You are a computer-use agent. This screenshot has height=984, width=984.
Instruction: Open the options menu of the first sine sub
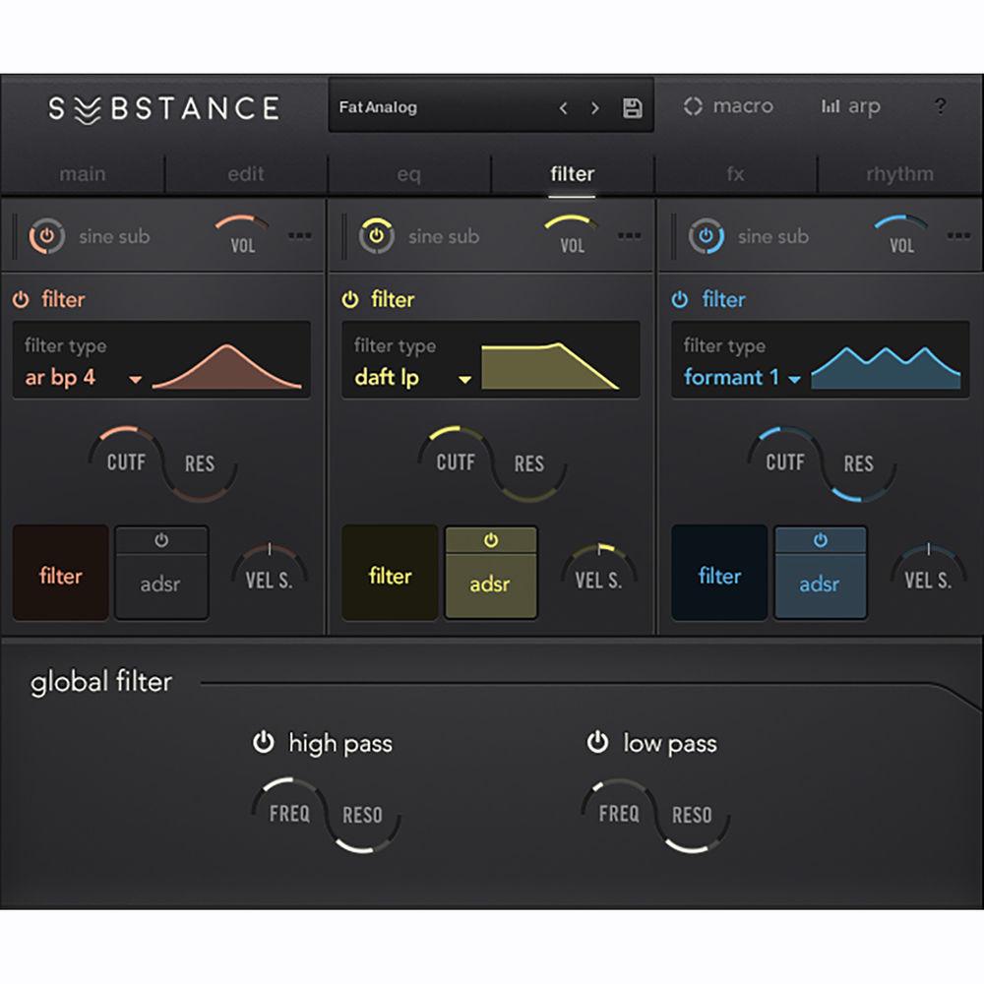[301, 236]
